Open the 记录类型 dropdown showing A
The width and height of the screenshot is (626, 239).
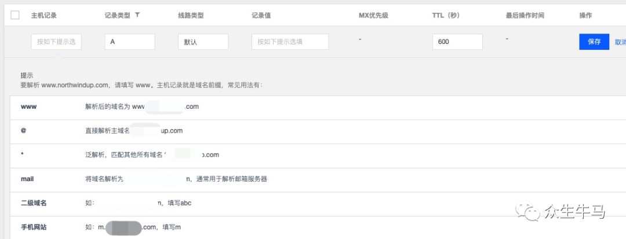click(x=129, y=42)
